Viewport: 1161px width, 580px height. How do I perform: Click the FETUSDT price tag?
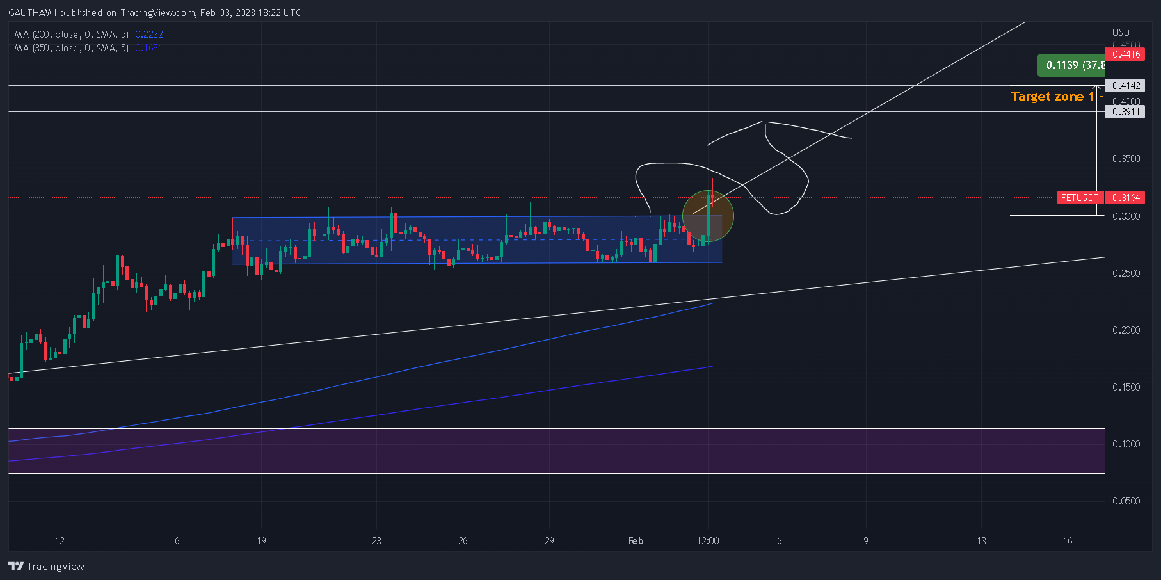[x=1080, y=198]
